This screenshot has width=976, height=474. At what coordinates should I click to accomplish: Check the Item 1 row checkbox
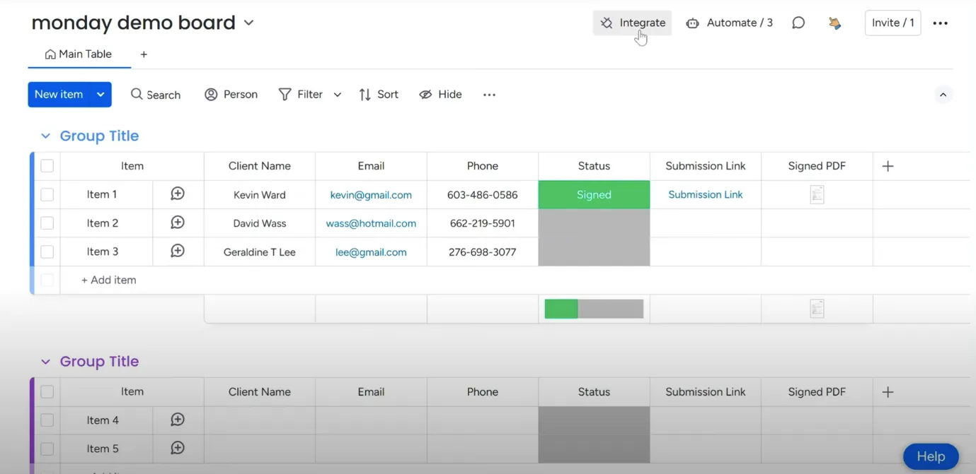(x=47, y=194)
